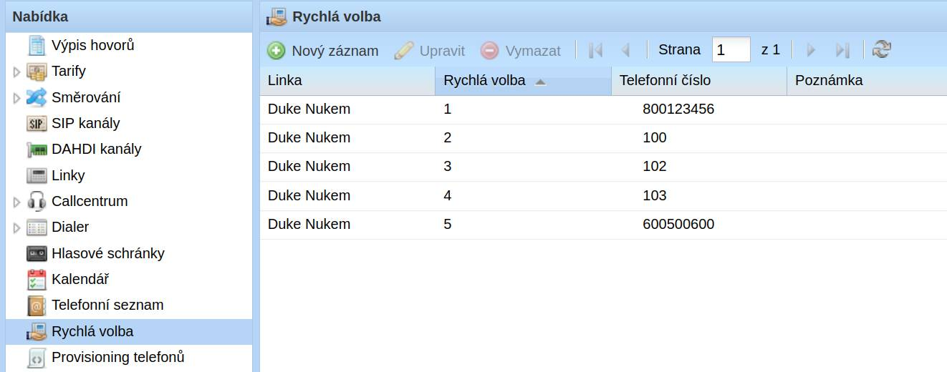Expand the Callcentrum tree node
Screen dimensions: 947x372
point(17,202)
